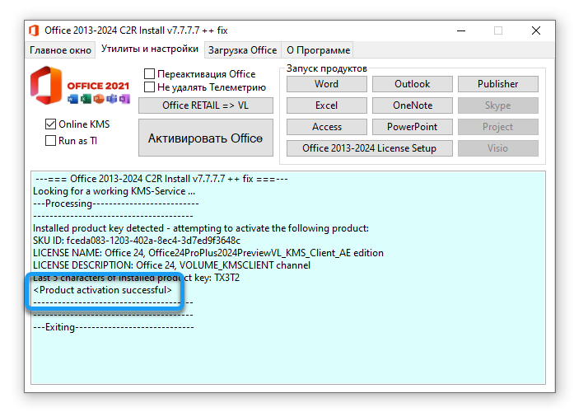Click Product activation successful message
The width and height of the screenshot is (574, 412).
tap(102, 290)
